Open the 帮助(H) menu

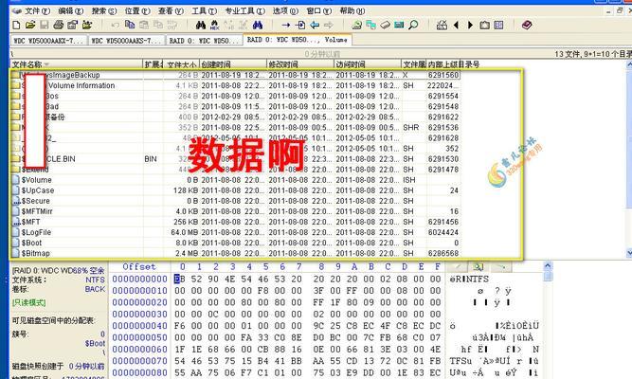(352, 10)
